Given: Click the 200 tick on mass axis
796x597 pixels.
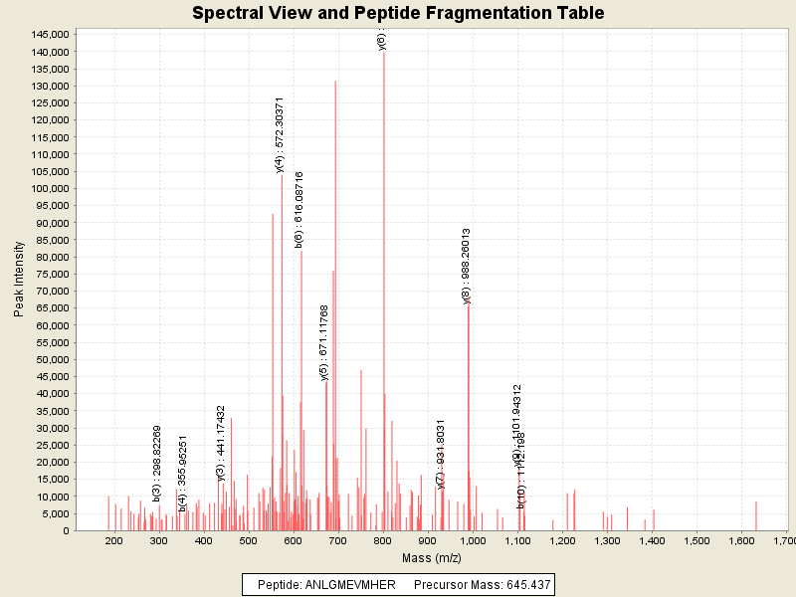Looking at the screenshot, I should coord(114,540).
